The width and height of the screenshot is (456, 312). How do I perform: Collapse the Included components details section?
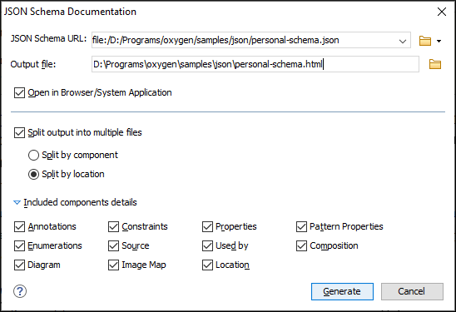(17, 202)
